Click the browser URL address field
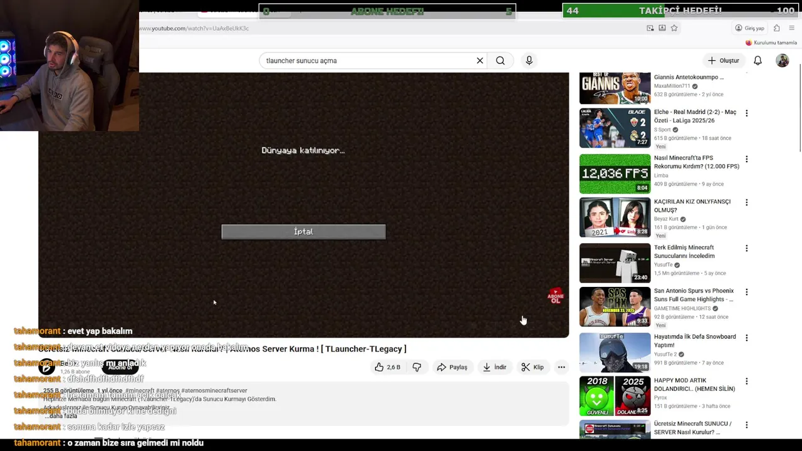Image resolution: width=802 pixels, height=451 pixels. point(388,28)
